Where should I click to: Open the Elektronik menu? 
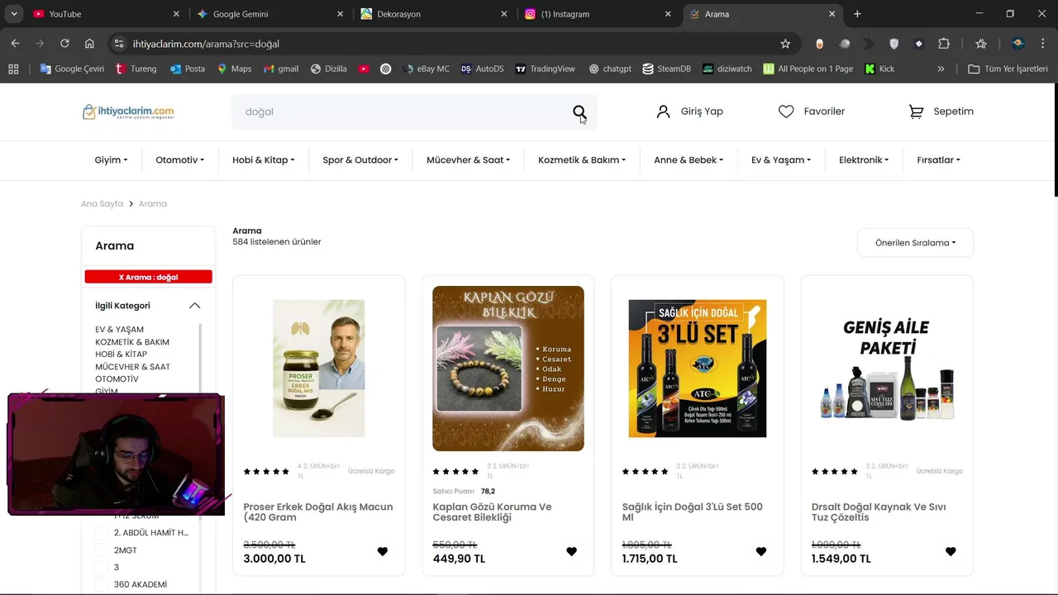[864, 160]
